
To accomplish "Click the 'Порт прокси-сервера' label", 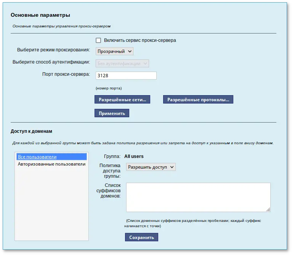I will click(x=66, y=74).
